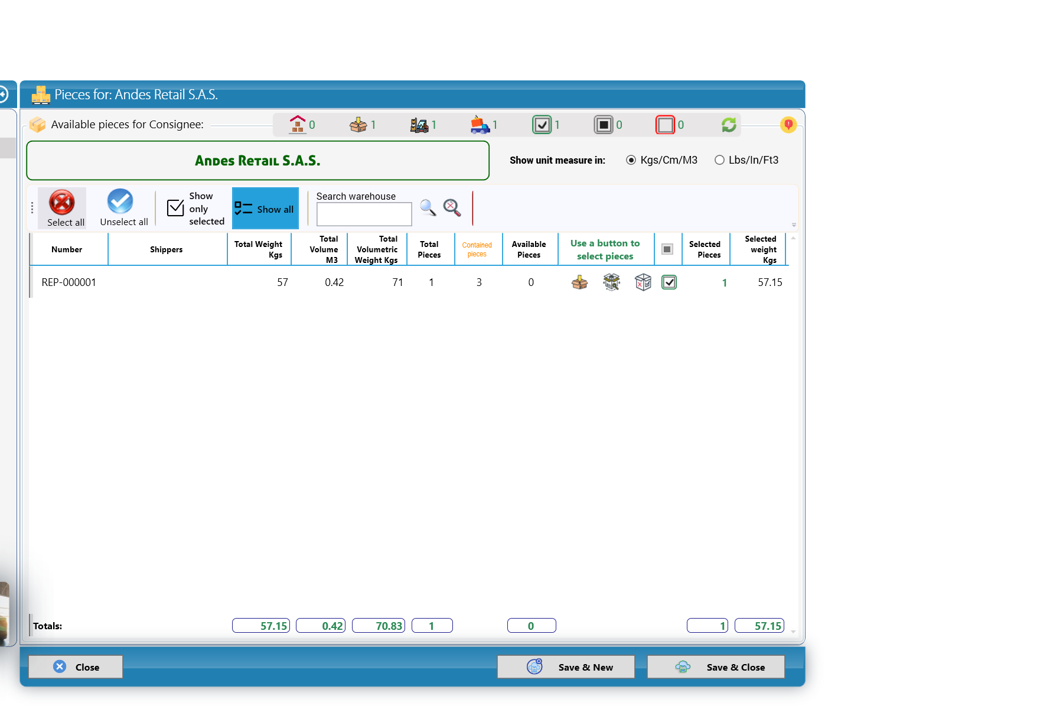Click the green checked-box counter icon

tap(542, 125)
